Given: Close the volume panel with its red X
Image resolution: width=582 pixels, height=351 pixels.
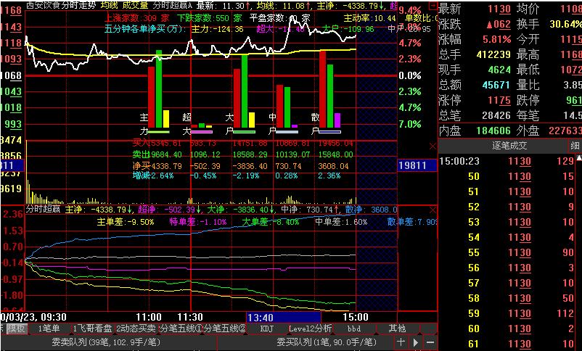Looking at the screenshot, I should click(433, 146).
